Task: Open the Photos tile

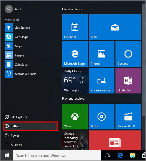Action: click(101, 54)
